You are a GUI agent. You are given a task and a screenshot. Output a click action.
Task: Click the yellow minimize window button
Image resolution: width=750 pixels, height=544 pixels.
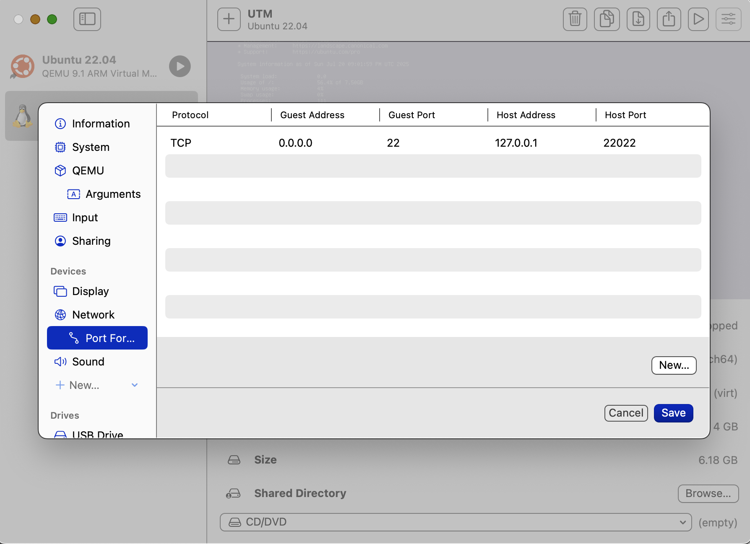(x=35, y=19)
